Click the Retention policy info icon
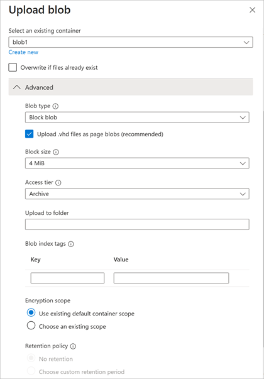 pos(73,346)
